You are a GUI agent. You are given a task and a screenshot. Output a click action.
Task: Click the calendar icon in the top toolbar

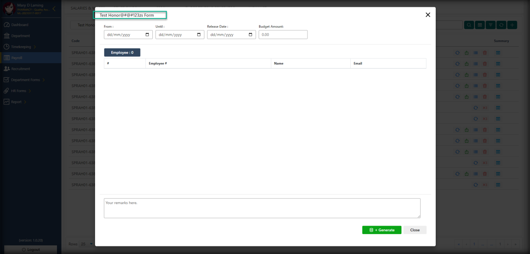pyautogui.click(x=480, y=25)
